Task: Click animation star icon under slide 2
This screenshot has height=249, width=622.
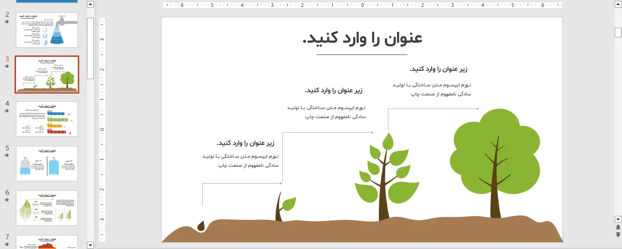Action: [7, 22]
